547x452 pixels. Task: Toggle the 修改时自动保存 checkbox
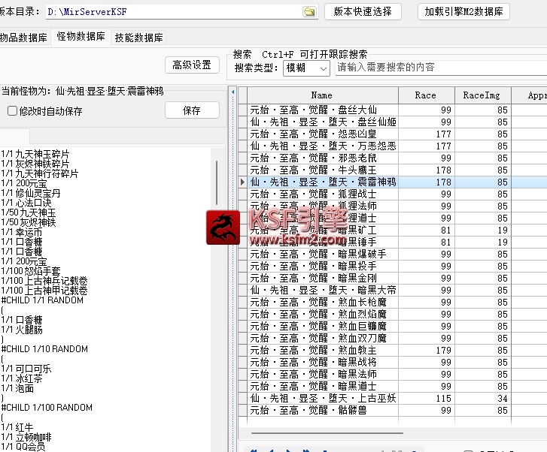12,111
